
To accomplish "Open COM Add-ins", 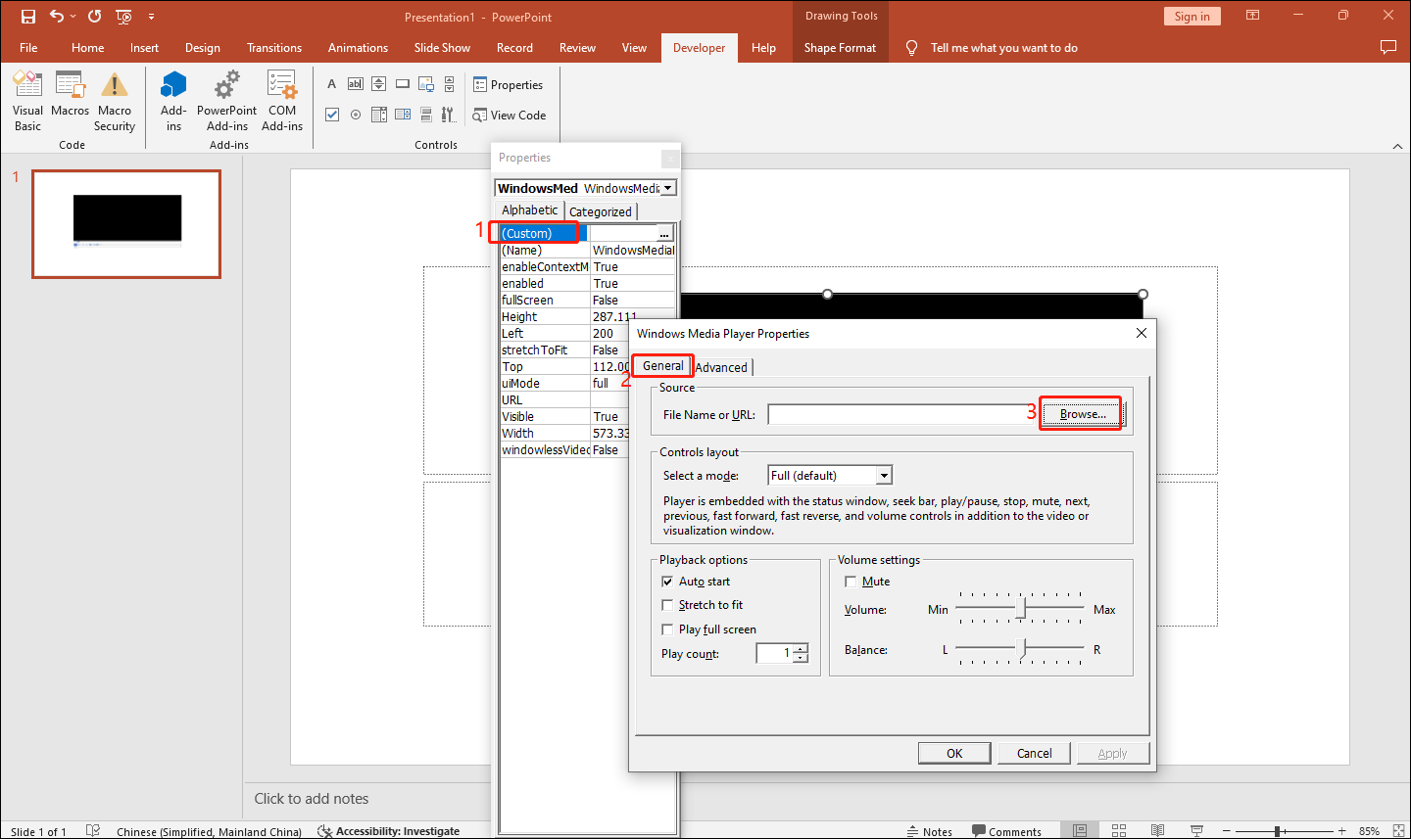I will click(282, 101).
